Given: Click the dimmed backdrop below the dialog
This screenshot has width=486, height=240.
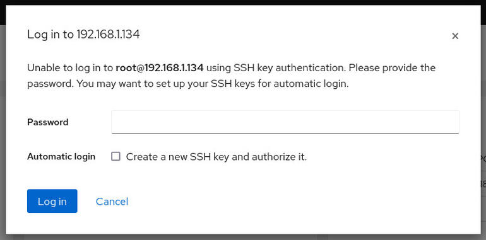Looking at the screenshot, I should click(x=243, y=237).
